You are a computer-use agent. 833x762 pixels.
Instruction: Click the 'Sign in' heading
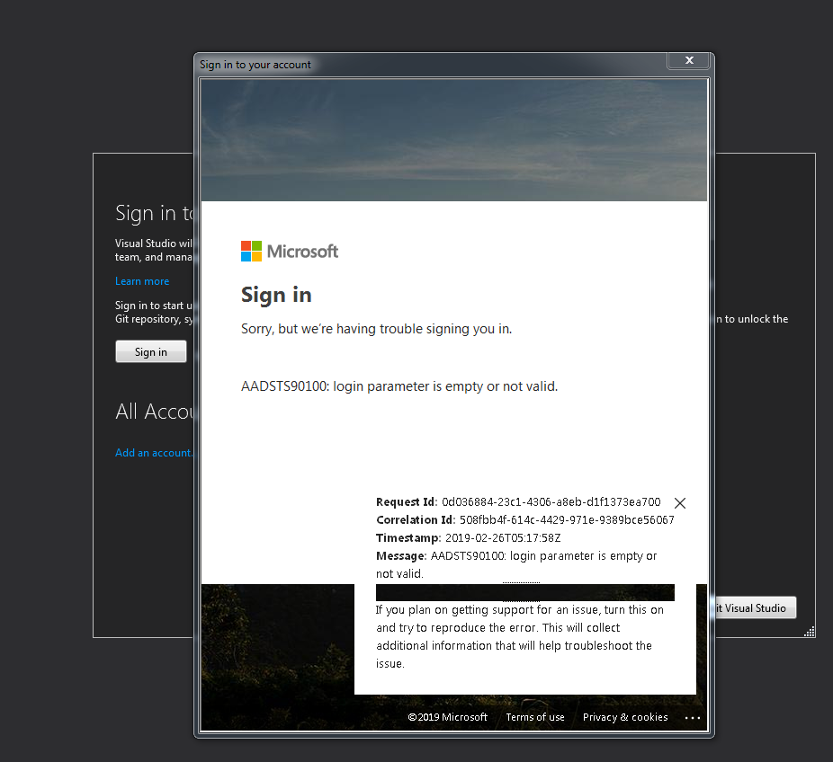[276, 295]
